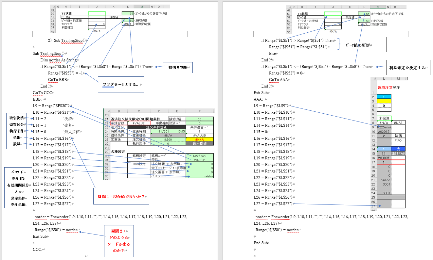Screen dimensions: 433x260
Task: Select the 返済注文発注 spreadsheet image on right page
Action: (388, 144)
